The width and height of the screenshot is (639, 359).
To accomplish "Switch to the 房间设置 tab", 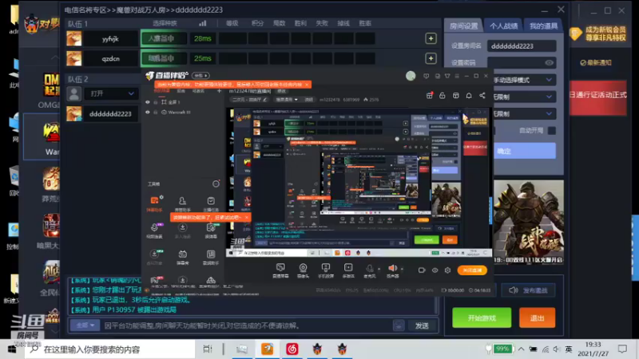I will click(x=464, y=26).
